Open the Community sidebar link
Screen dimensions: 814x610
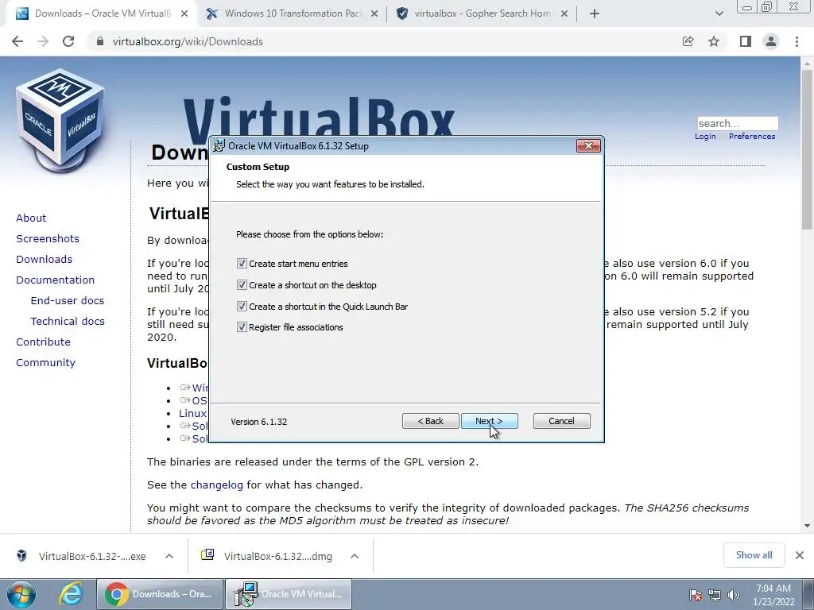point(45,362)
